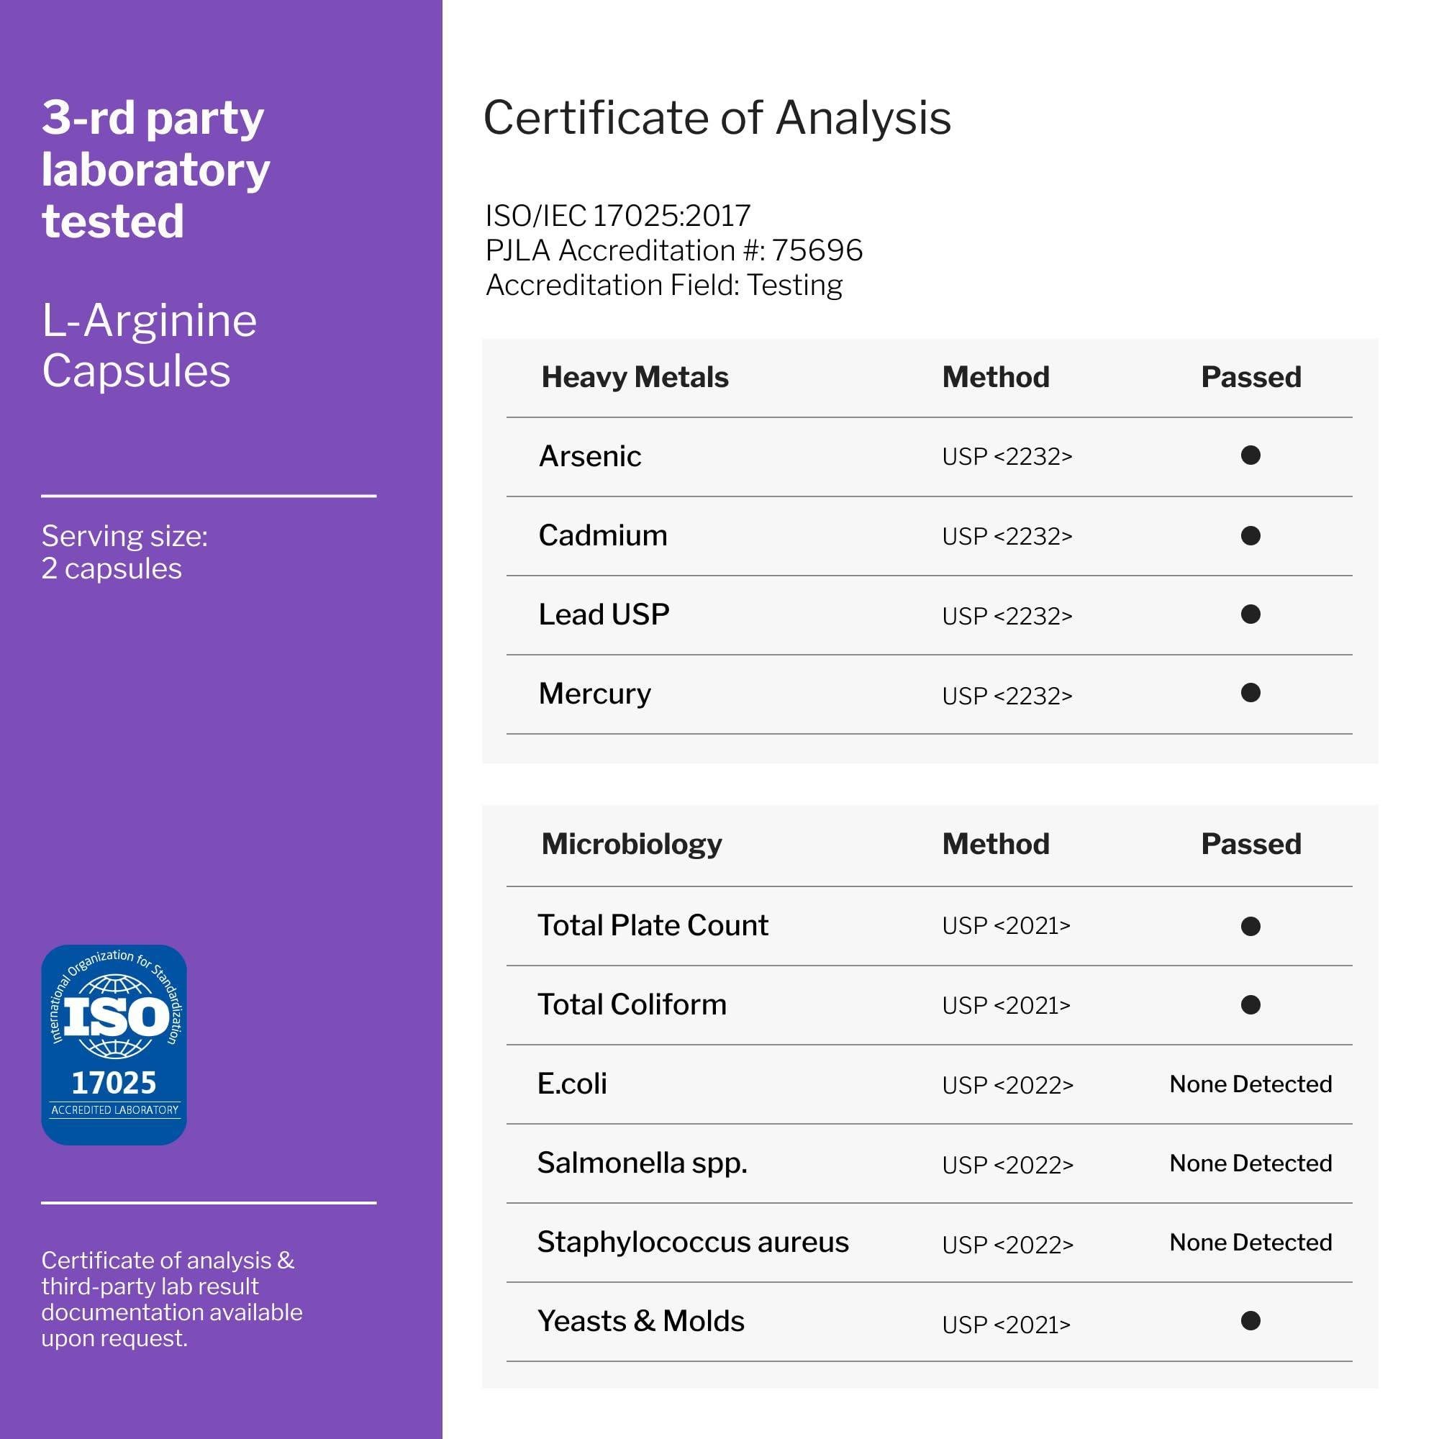1439x1439 pixels.
Task: Click the passed dot for Mercury
Action: (1250, 694)
